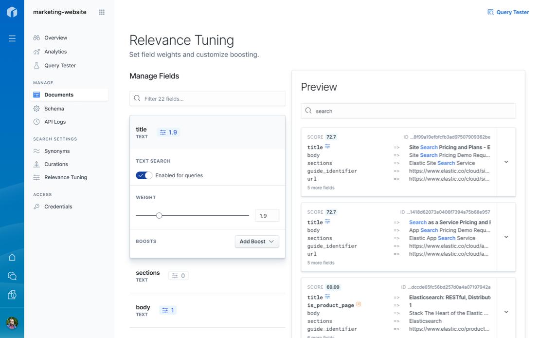
Task: Open the chat bubbles icon in the blue sidebar
Action: [12, 276]
